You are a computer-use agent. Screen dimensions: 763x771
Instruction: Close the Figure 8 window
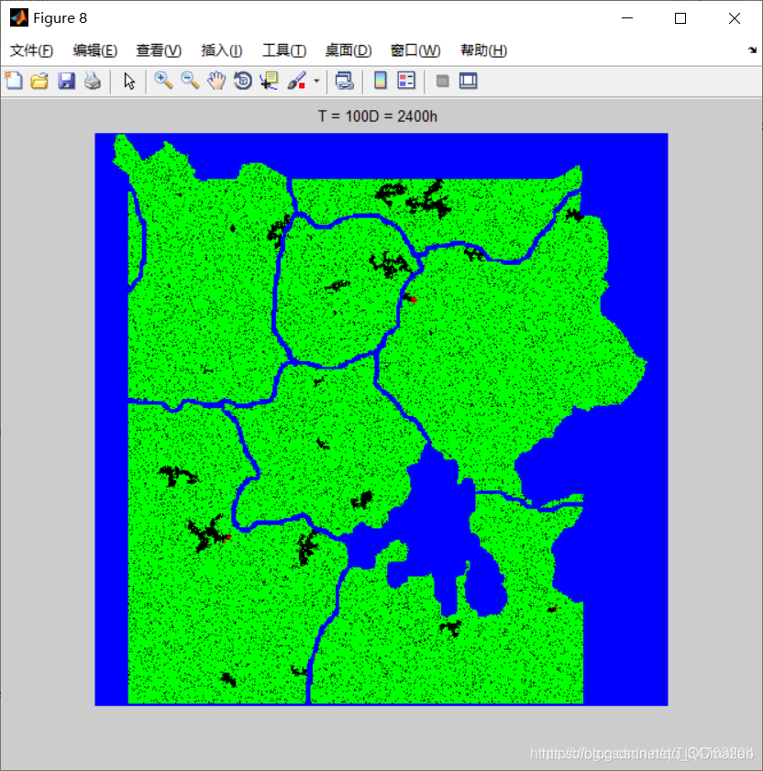(735, 18)
